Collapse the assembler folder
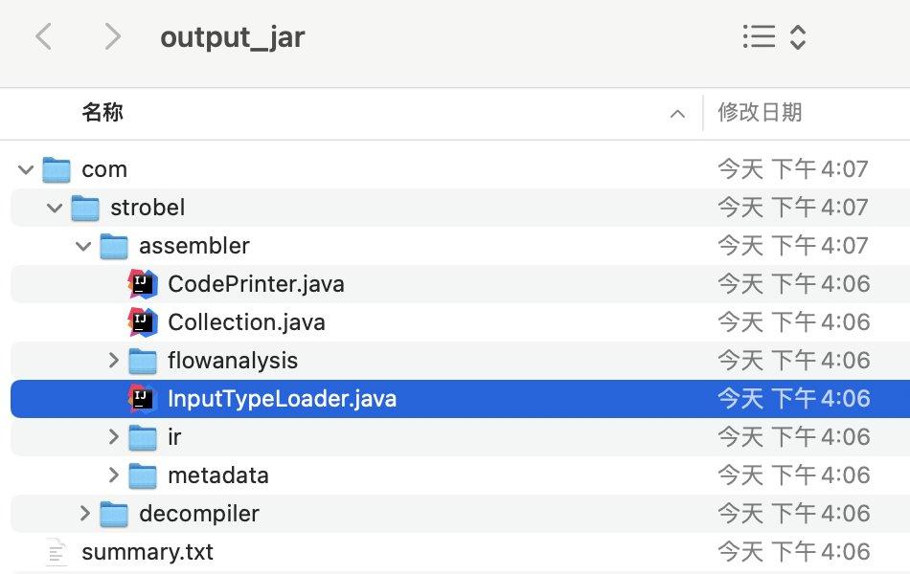This screenshot has width=910, height=574. pyautogui.click(x=82, y=246)
